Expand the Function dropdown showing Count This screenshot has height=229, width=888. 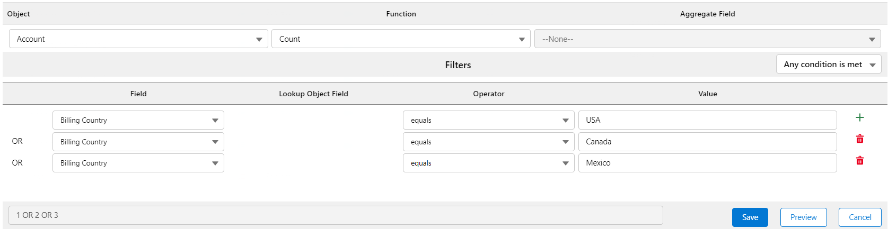[x=401, y=39]
